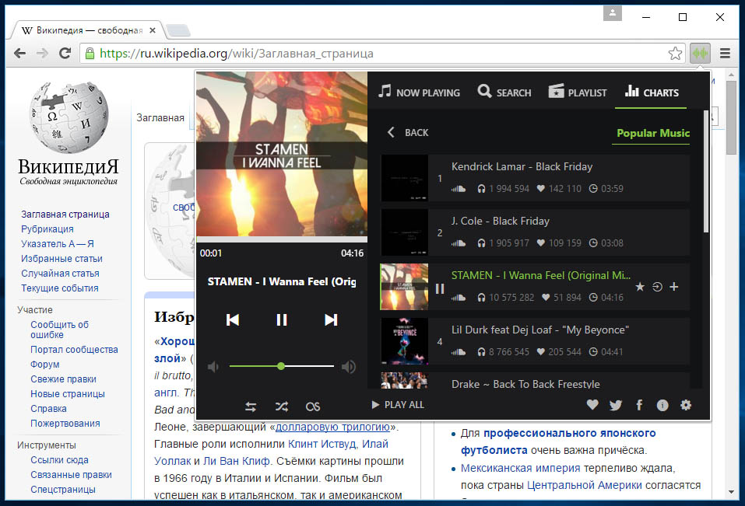Select the Popular Music chart heading
This screenshot has width=745, height=506.
tap(653, 133)
